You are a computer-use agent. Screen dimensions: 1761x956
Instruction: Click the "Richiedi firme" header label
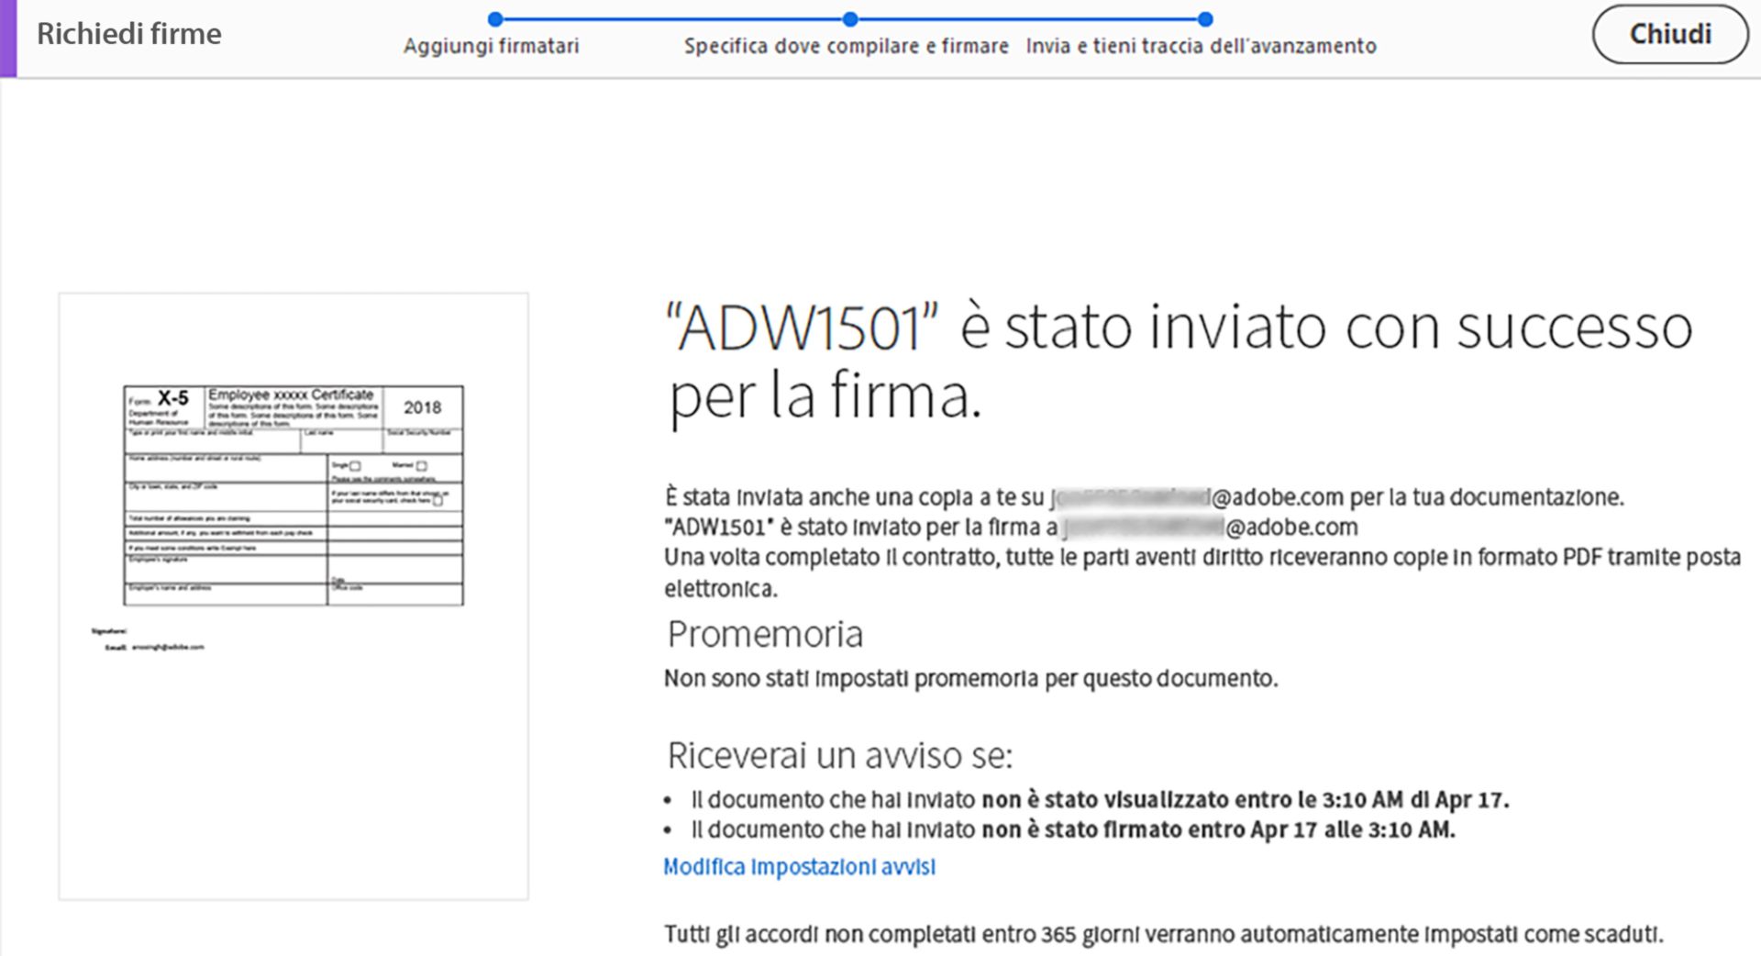tap(128, 33)
